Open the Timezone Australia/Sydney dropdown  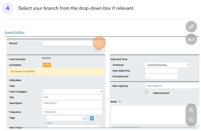(167, 65)
